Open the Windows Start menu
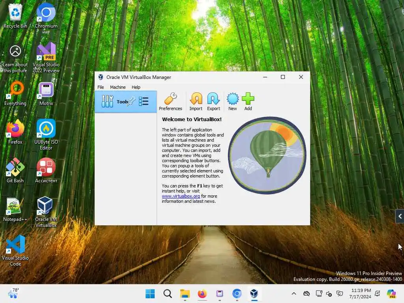The image size is (404, 303). [150, 294]
